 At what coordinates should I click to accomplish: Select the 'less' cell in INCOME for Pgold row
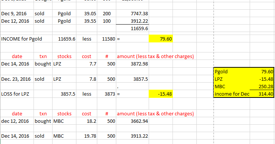[x=87, y=39]
